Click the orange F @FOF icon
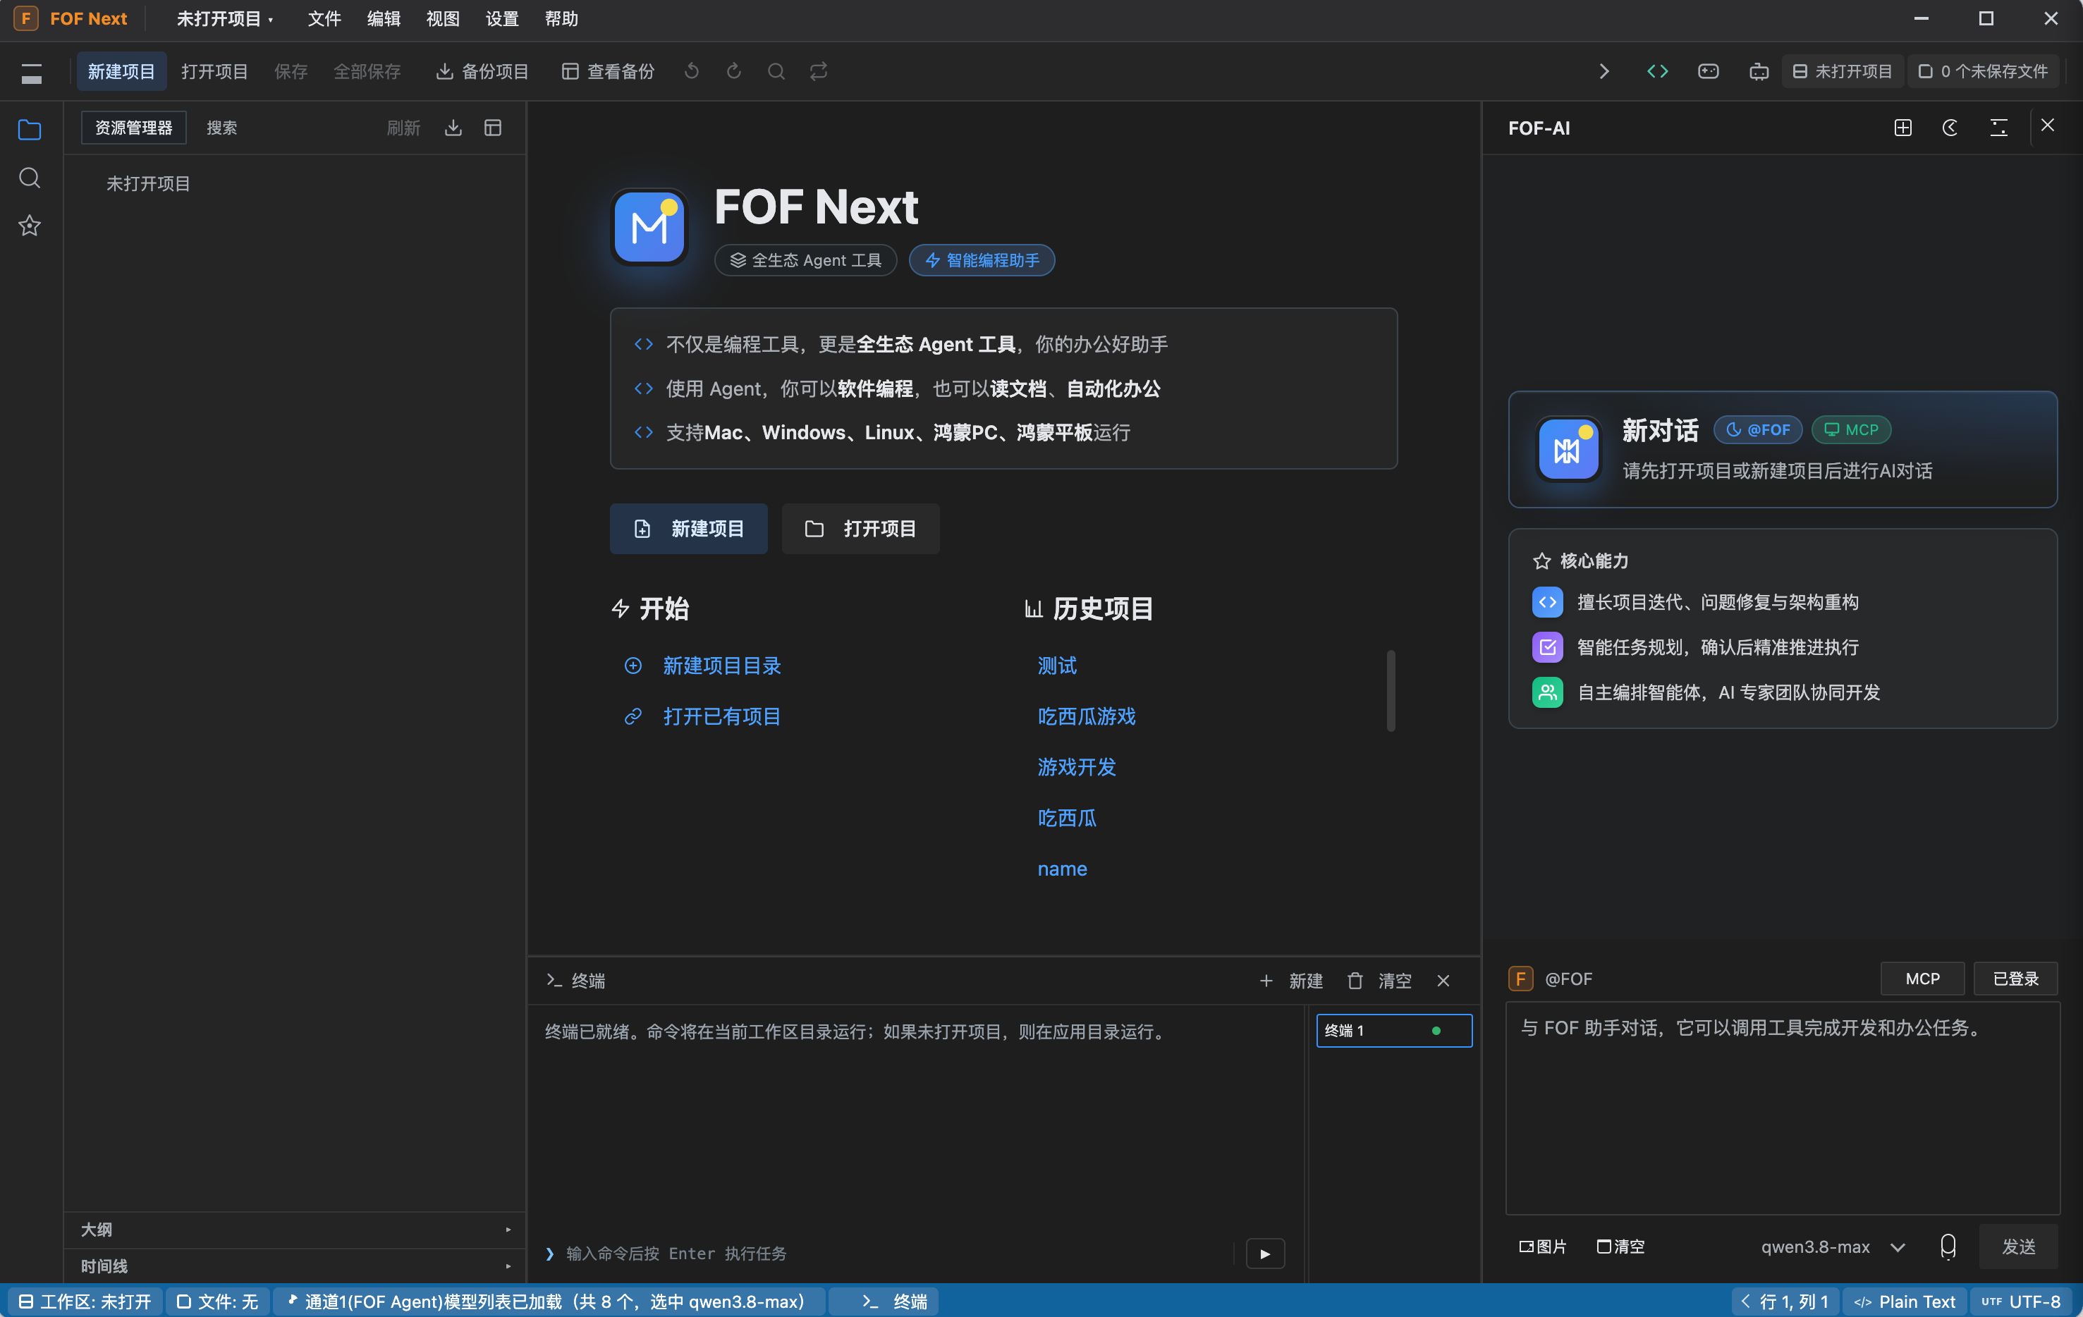This screenshot has width=2083, height=1317. coord(1521,978)
